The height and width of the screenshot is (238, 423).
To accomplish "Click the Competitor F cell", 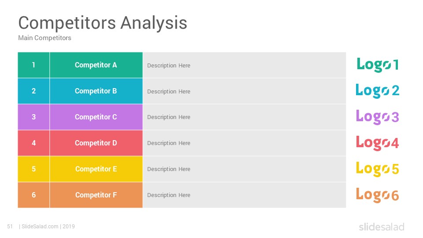I will (x=96, y=195).
